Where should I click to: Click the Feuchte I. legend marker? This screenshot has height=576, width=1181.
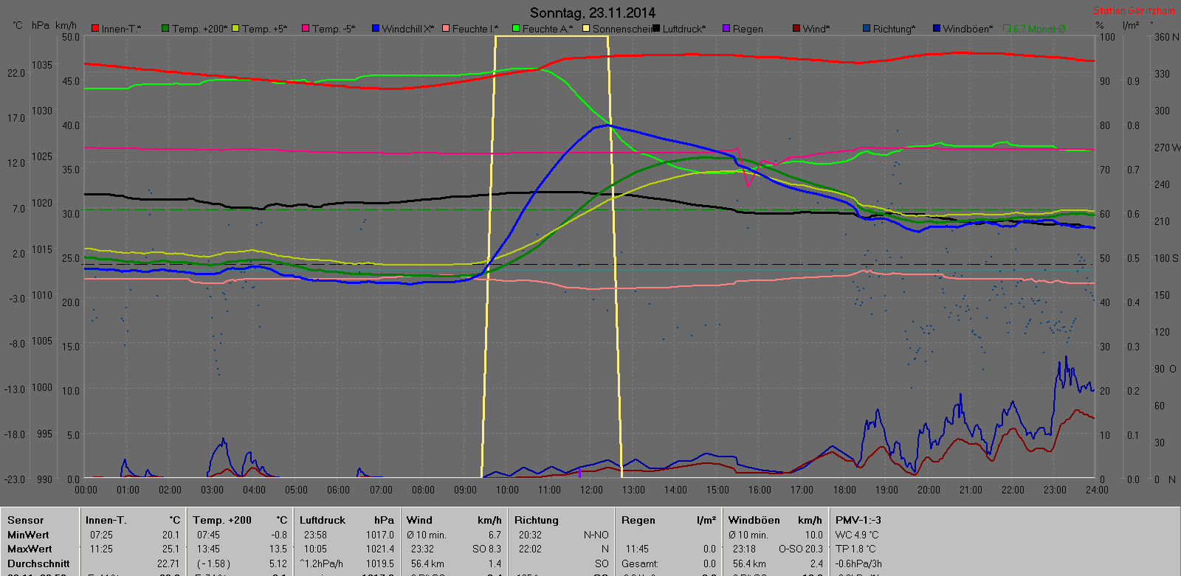coord(446,29)
